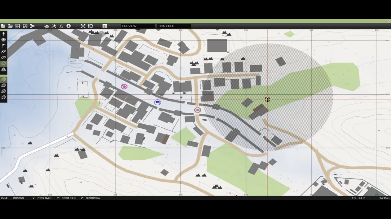The width and height of the screenshot is (391, 219).
Task: Click the Y: 5990.57m coordinate
Action: tap(67, 198)
